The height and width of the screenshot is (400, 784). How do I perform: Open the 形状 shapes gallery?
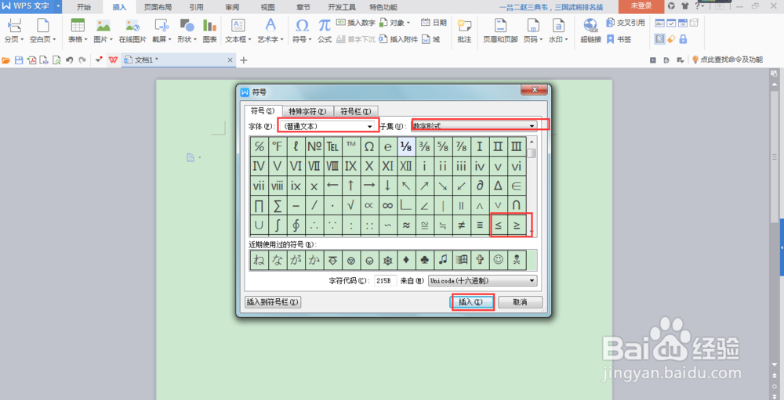pos(187,31)
